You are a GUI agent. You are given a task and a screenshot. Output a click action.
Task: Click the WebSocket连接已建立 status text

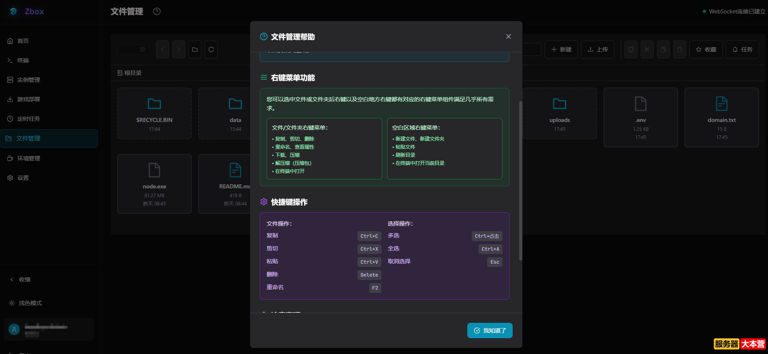click(737, 11)
